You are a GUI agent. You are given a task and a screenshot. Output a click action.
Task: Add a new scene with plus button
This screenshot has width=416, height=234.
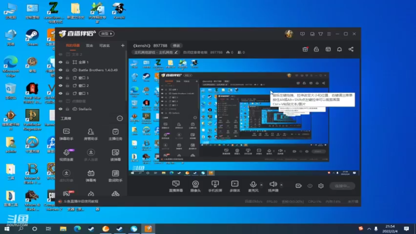(x=123, y=46)
